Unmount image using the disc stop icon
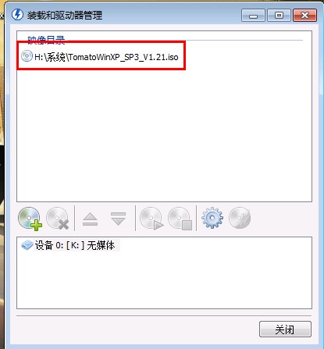The height and width of the screenshot is (349, 324). (180, 218)
